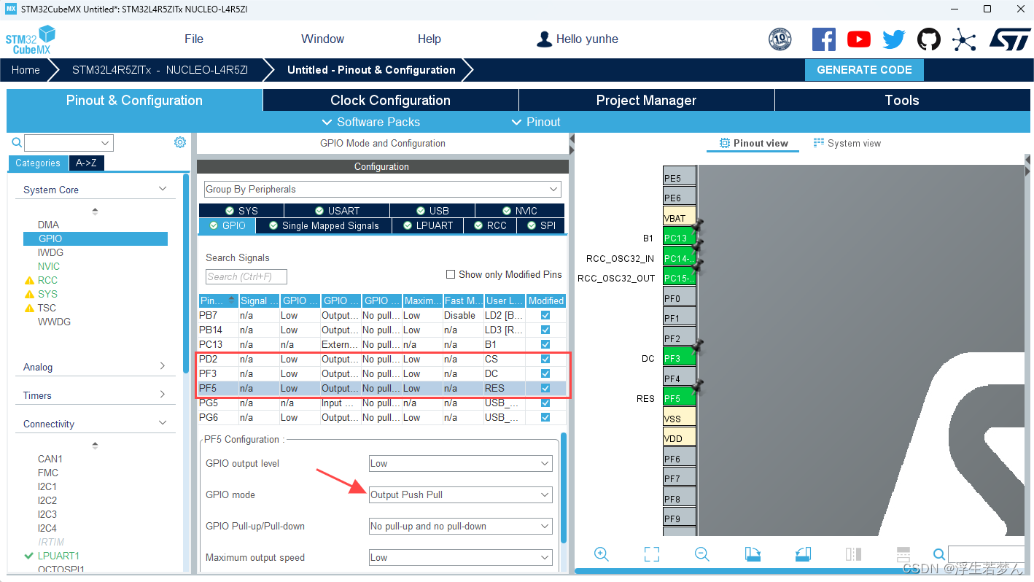1034x582 pixels.
Task: Select the A->Z tab
Action: click(87, 163)
